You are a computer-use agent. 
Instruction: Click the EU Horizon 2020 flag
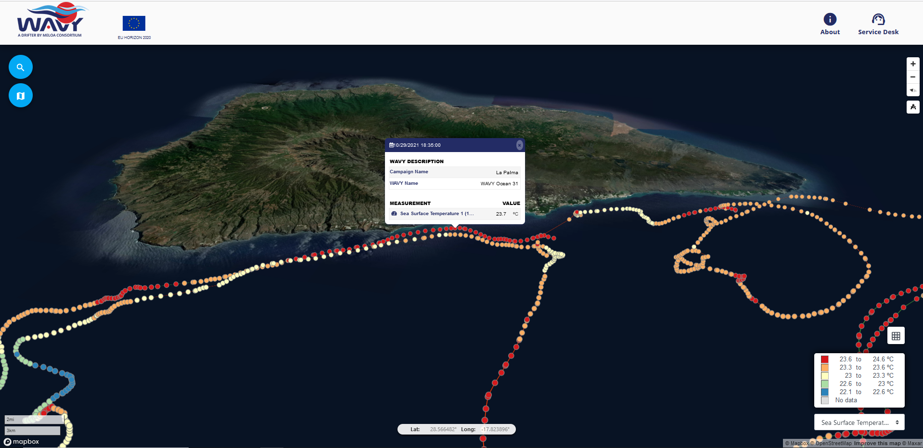134,24
